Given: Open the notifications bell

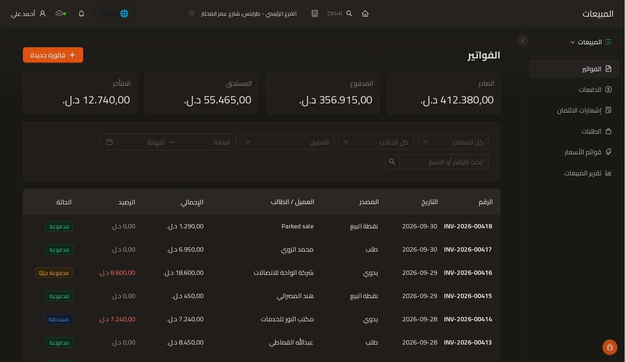Looking at the screenshot, I should pyautogui.click(x=81, y=13).
